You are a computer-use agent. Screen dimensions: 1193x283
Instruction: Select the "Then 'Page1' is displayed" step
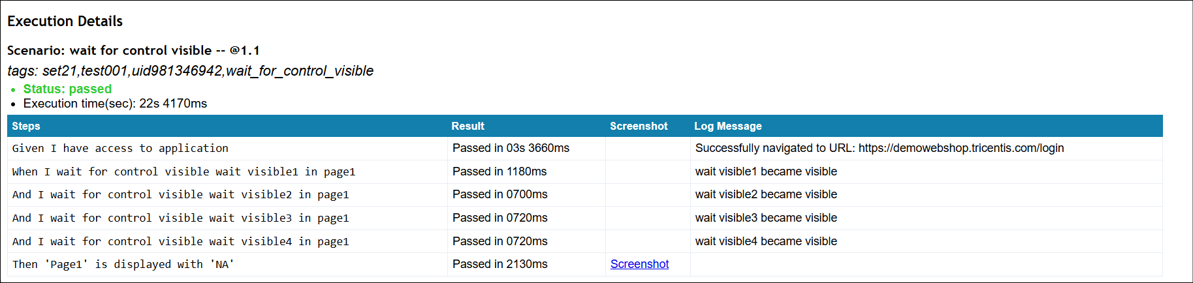coord(123,265)
